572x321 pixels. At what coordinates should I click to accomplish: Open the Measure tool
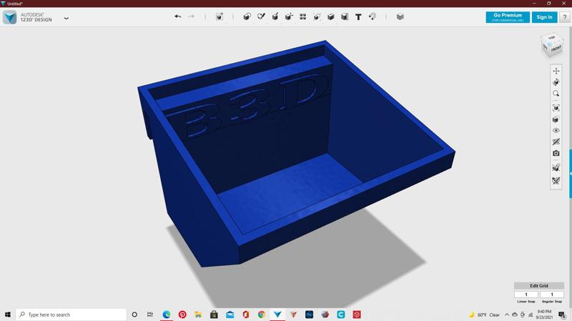pos(345,16)
